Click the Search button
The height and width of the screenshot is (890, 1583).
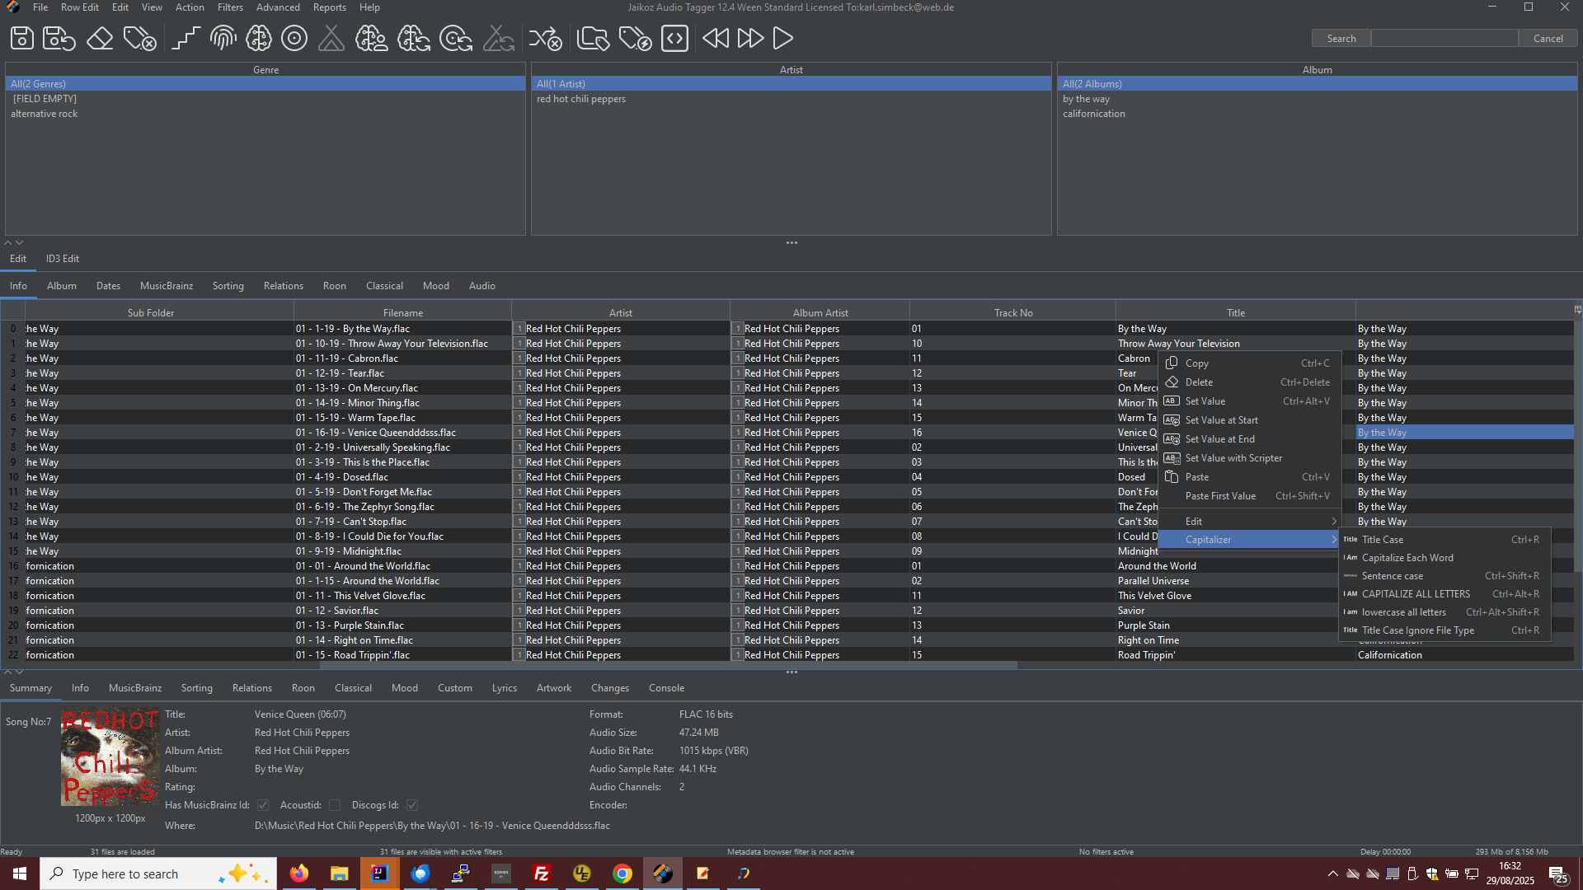tap(1341, 39)
